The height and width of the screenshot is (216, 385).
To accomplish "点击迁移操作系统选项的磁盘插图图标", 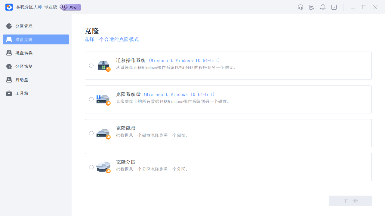I will click(x=103, y=65).
